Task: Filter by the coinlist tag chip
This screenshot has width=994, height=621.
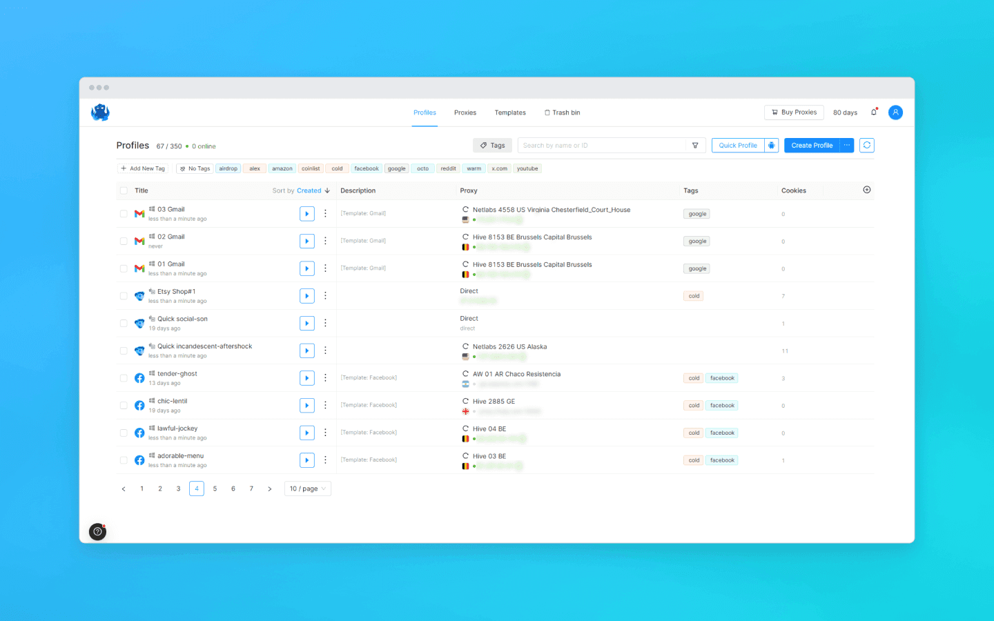Action: coord(311,168)
